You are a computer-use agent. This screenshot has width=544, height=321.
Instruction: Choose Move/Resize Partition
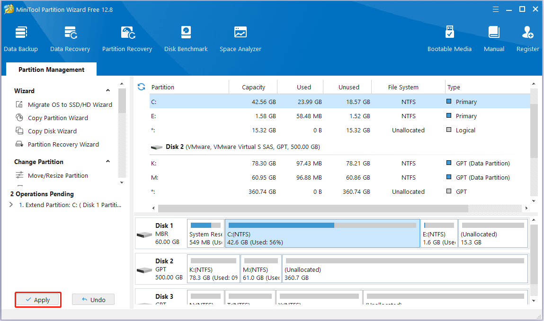(58, 175)
